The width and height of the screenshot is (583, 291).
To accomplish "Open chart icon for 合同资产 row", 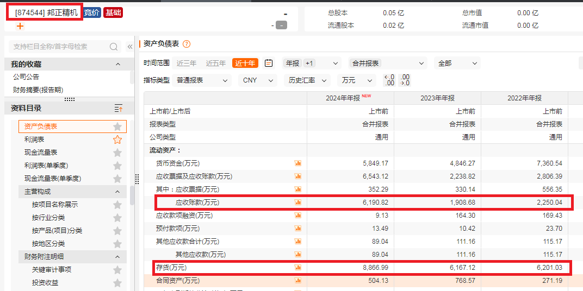I will pos(298,280).
